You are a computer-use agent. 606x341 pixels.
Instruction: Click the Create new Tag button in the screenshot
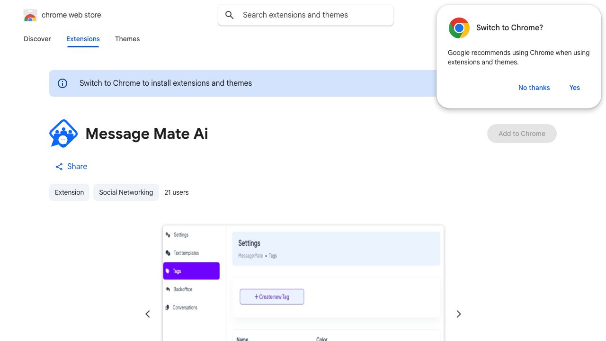[272, 297]
